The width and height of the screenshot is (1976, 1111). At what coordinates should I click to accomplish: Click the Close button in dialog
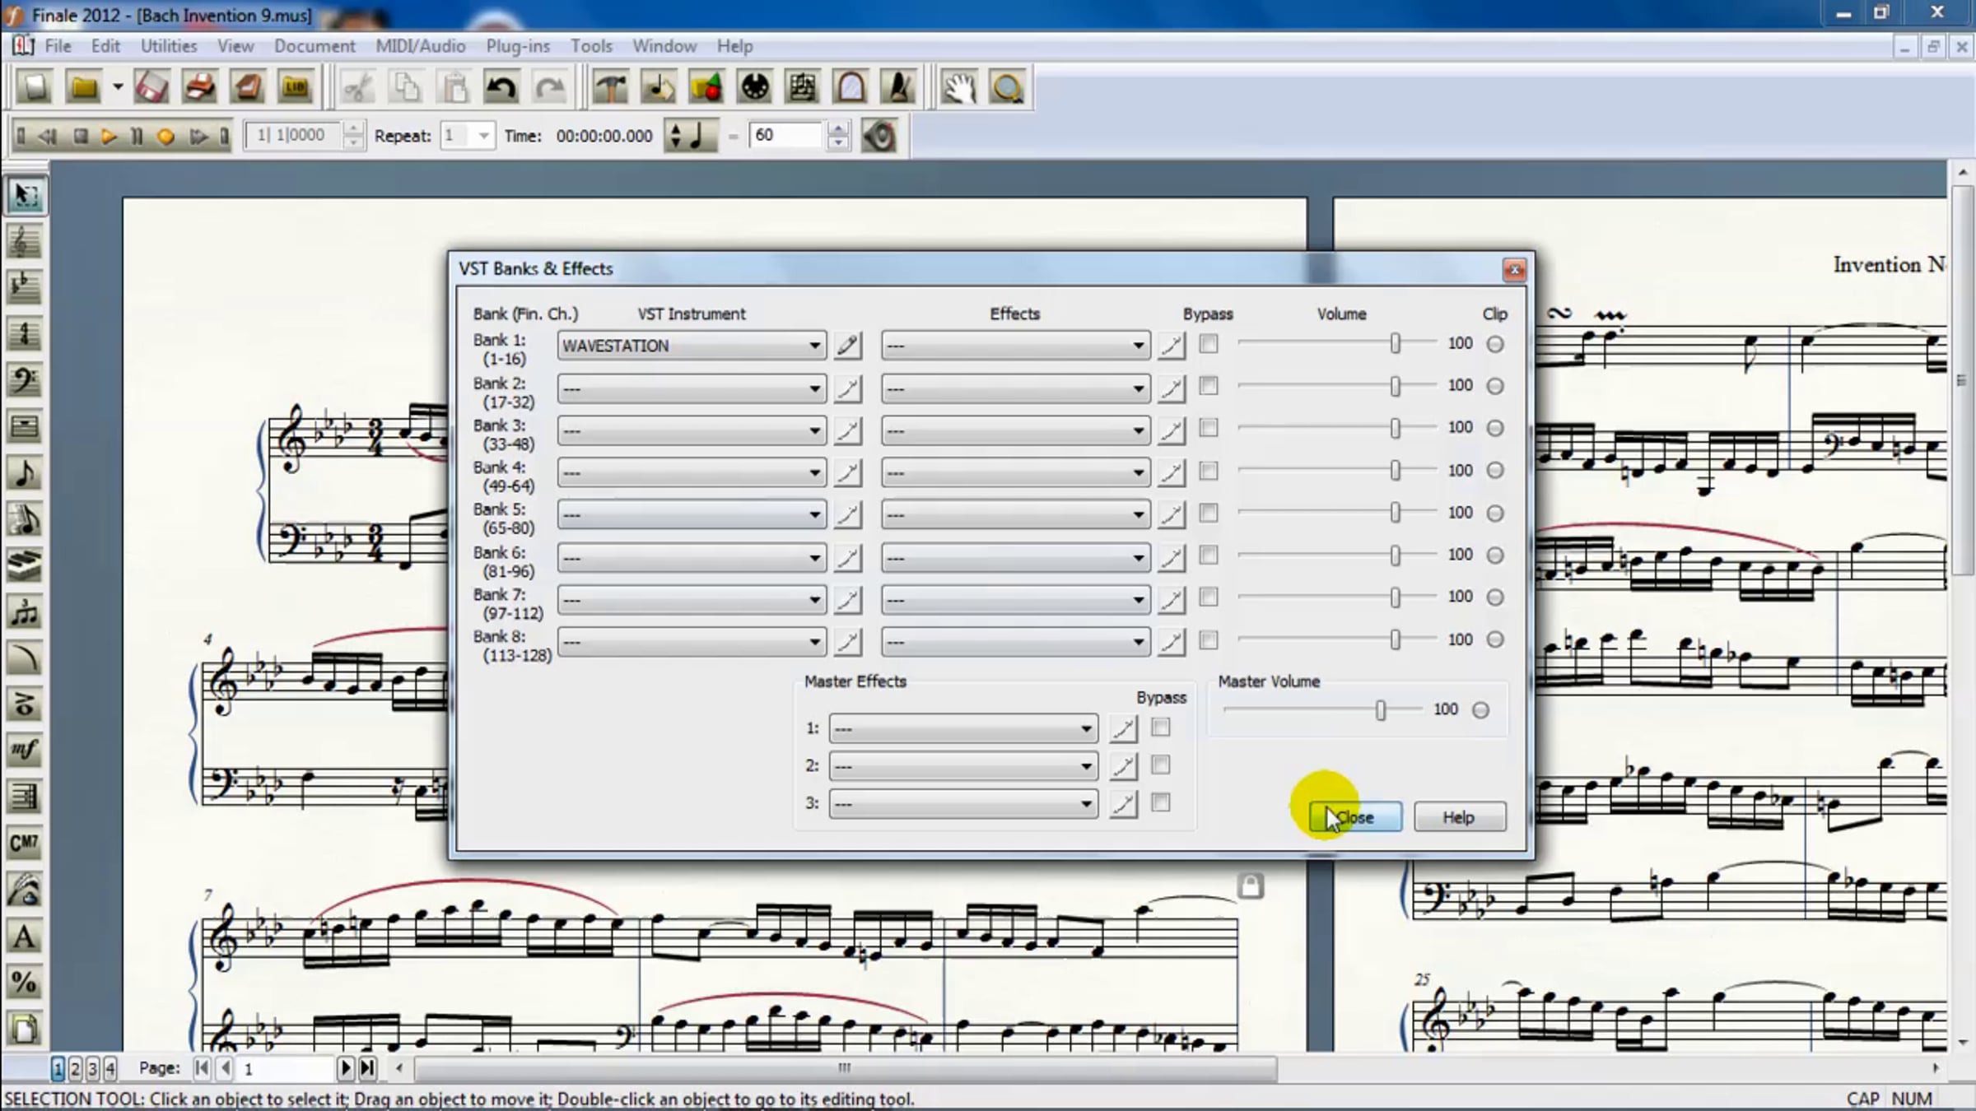[x=1356, y=817]
